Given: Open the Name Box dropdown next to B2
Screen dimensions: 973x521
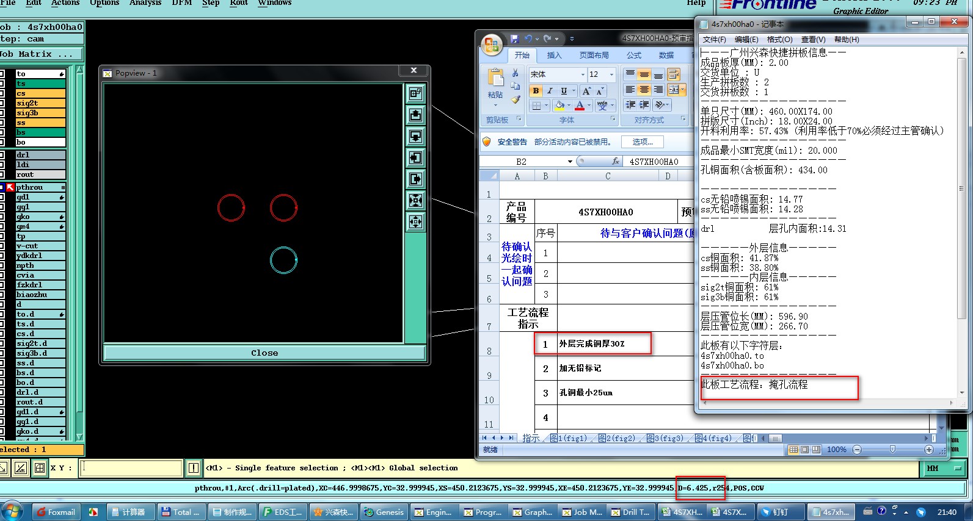Looking at the screenshot, I should tap(570, 162).
